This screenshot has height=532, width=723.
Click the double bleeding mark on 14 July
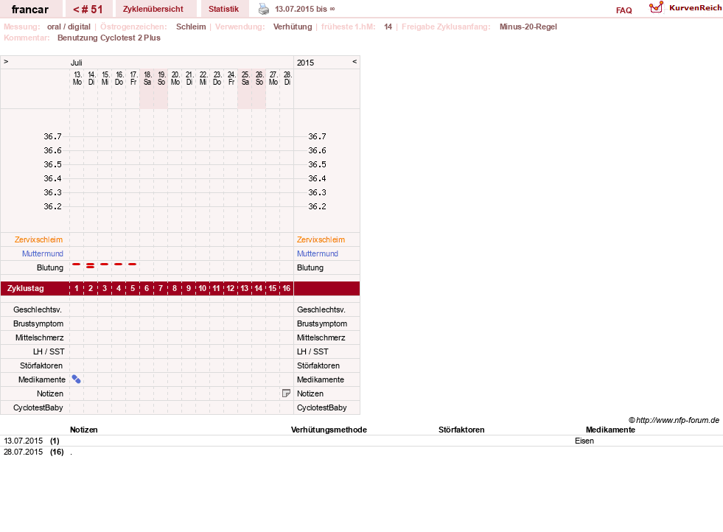pyautogui.click(x=91, y=265)
